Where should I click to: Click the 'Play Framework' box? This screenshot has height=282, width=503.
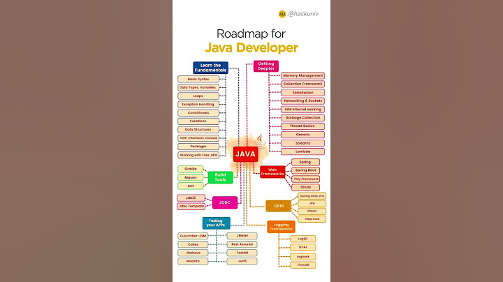click(x=305, y=179)
